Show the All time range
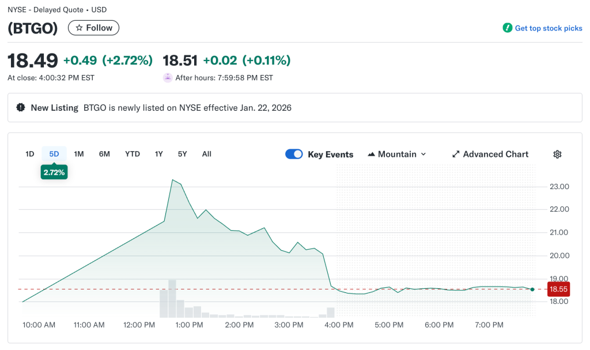This screenshot has width=590, height=350. click(206, 154)
